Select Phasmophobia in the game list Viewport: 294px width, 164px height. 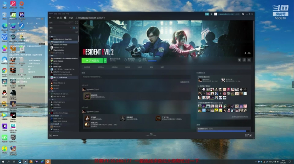tap(58, 50)
